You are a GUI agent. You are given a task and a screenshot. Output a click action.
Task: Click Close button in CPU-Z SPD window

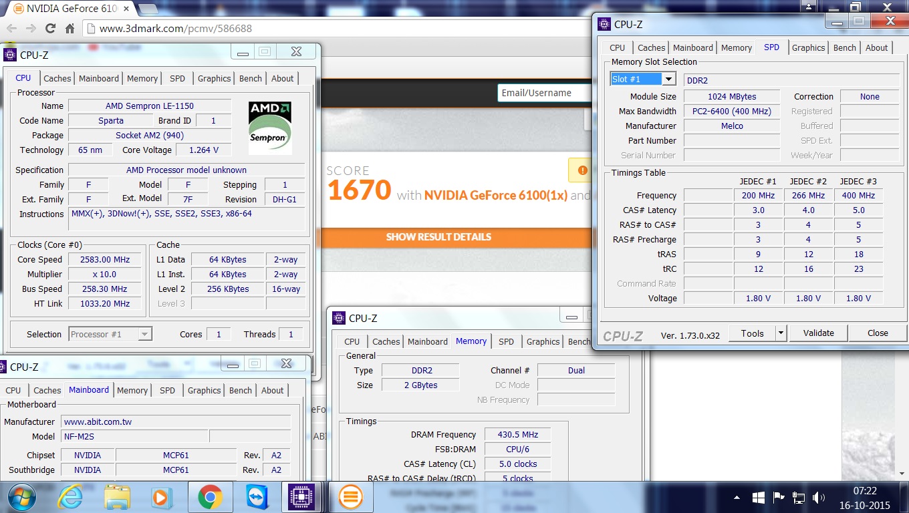tap(878, 333)
